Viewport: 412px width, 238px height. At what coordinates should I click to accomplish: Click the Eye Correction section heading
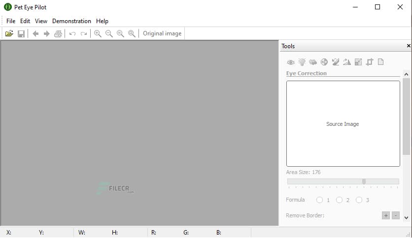point(307,73)
